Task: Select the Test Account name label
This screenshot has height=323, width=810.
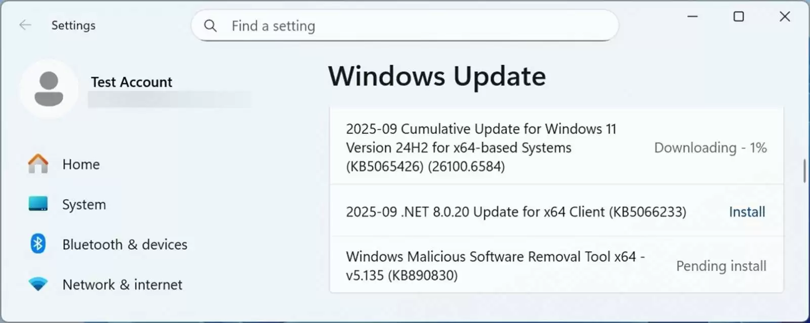Action: 131,81
